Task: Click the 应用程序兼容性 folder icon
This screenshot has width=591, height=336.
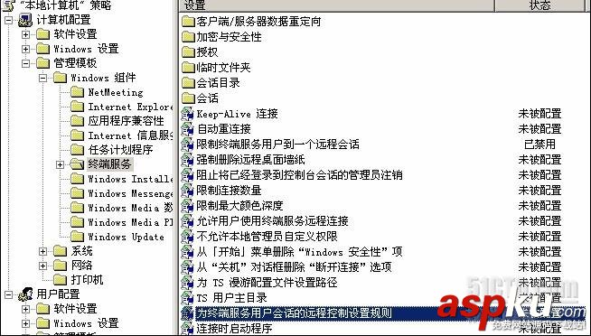Action: [x=78, y=121]
